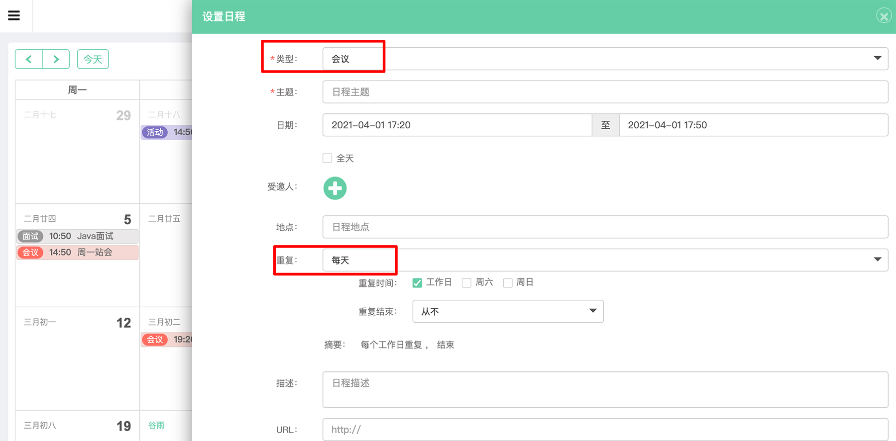Click the 谷雨 solar term label
896x441 pixels.
pos(156,425)
